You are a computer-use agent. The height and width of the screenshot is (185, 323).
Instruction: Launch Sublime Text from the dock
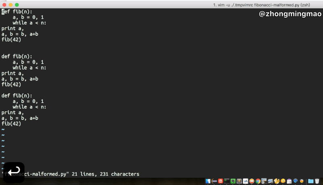click(x=239, y=181)
